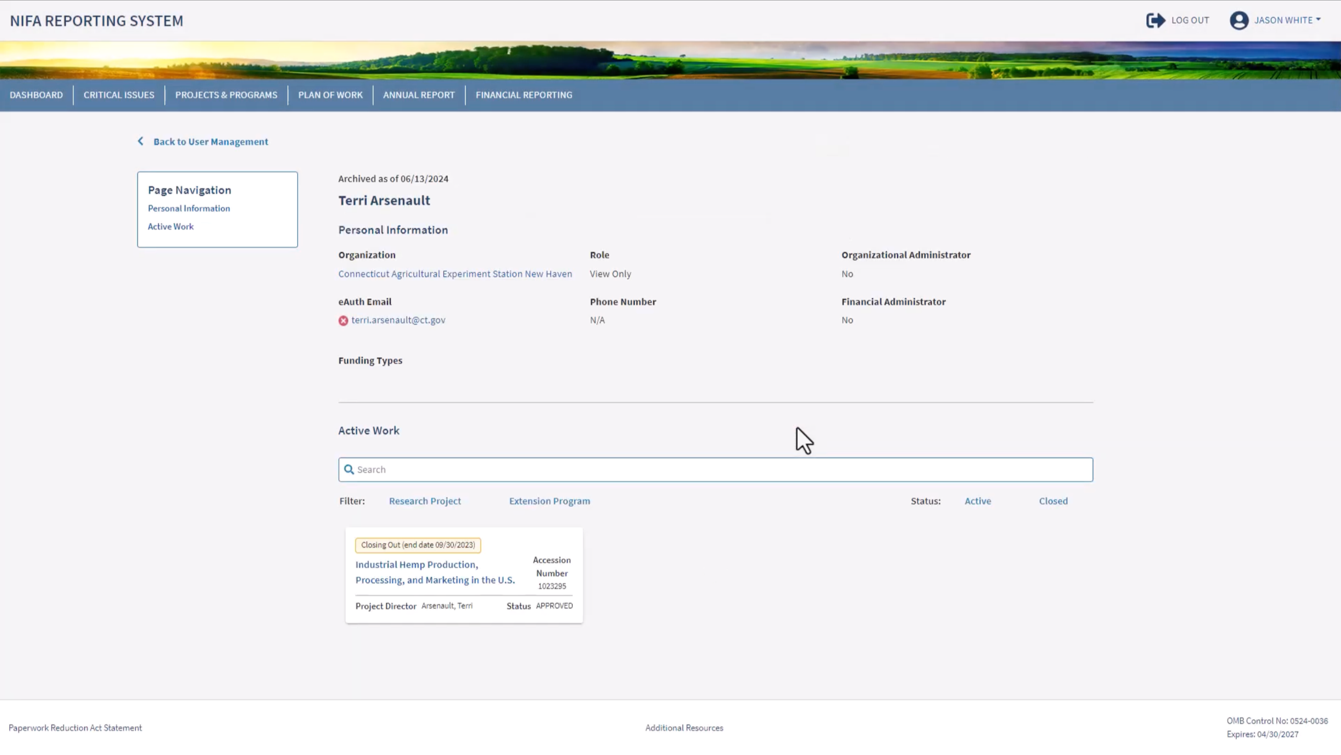The height and width of the screenshot is (755, 1341).
Task: Click the back chevron icon
Action: (x=141, y=141)
